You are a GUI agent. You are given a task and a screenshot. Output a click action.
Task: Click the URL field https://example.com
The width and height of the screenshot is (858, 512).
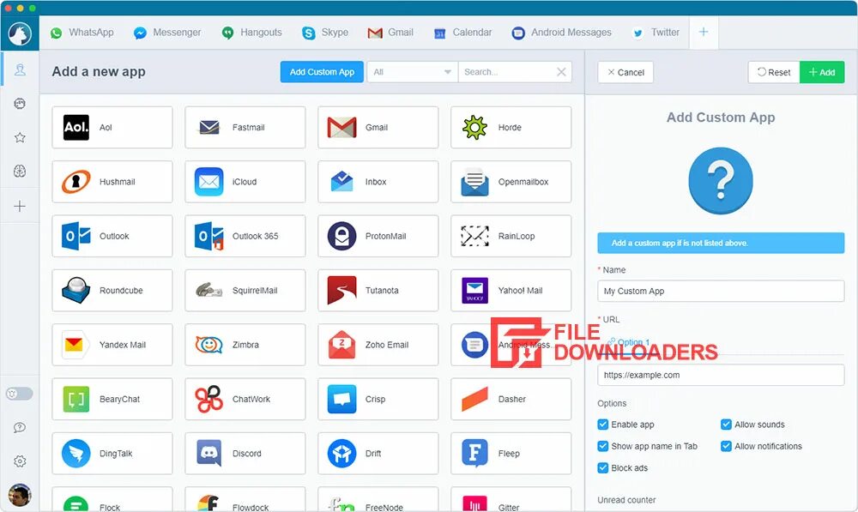[721, 376]
